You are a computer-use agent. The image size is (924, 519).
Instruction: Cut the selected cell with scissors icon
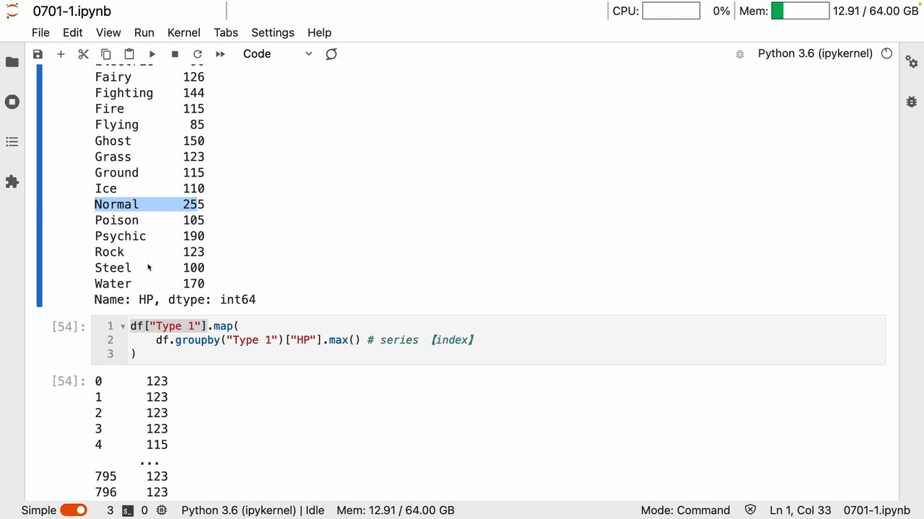pyautogui.click(x=83, y=54)
